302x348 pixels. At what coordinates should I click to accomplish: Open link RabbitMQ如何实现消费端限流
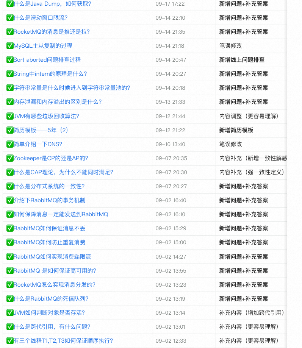point(52,257)
